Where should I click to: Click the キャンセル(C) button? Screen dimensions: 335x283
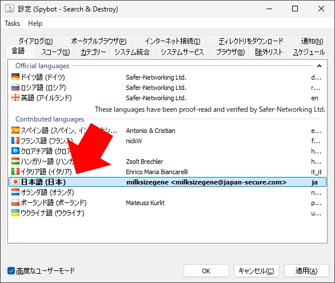[256, 271]
